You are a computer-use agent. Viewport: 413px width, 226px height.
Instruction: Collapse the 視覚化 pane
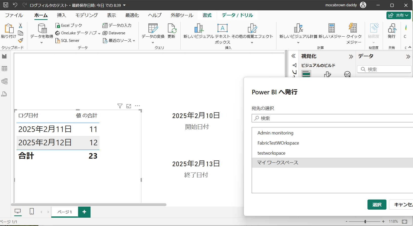click(x=351, y=56)
